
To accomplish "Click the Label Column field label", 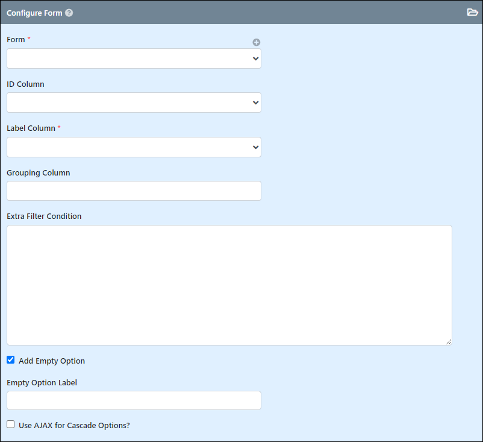I will pyautogui.click(x=31, y=128).
